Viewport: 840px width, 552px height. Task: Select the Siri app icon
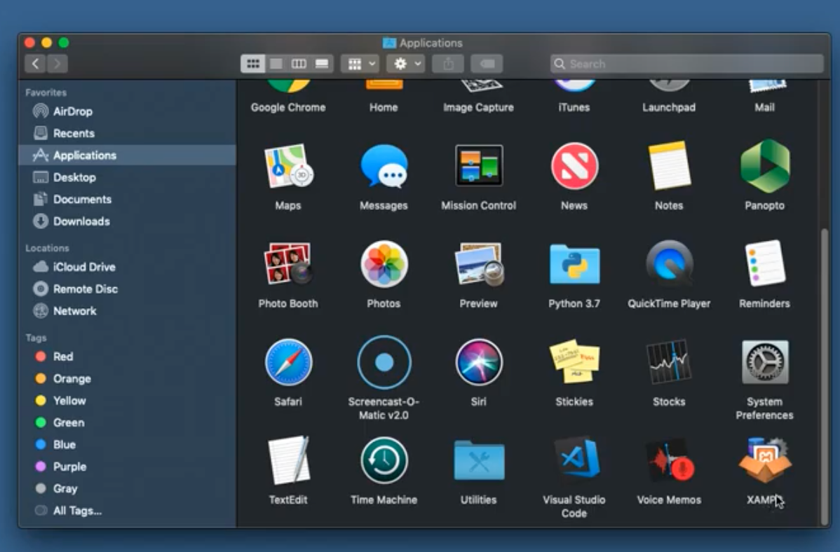click(x=479, y=362)
